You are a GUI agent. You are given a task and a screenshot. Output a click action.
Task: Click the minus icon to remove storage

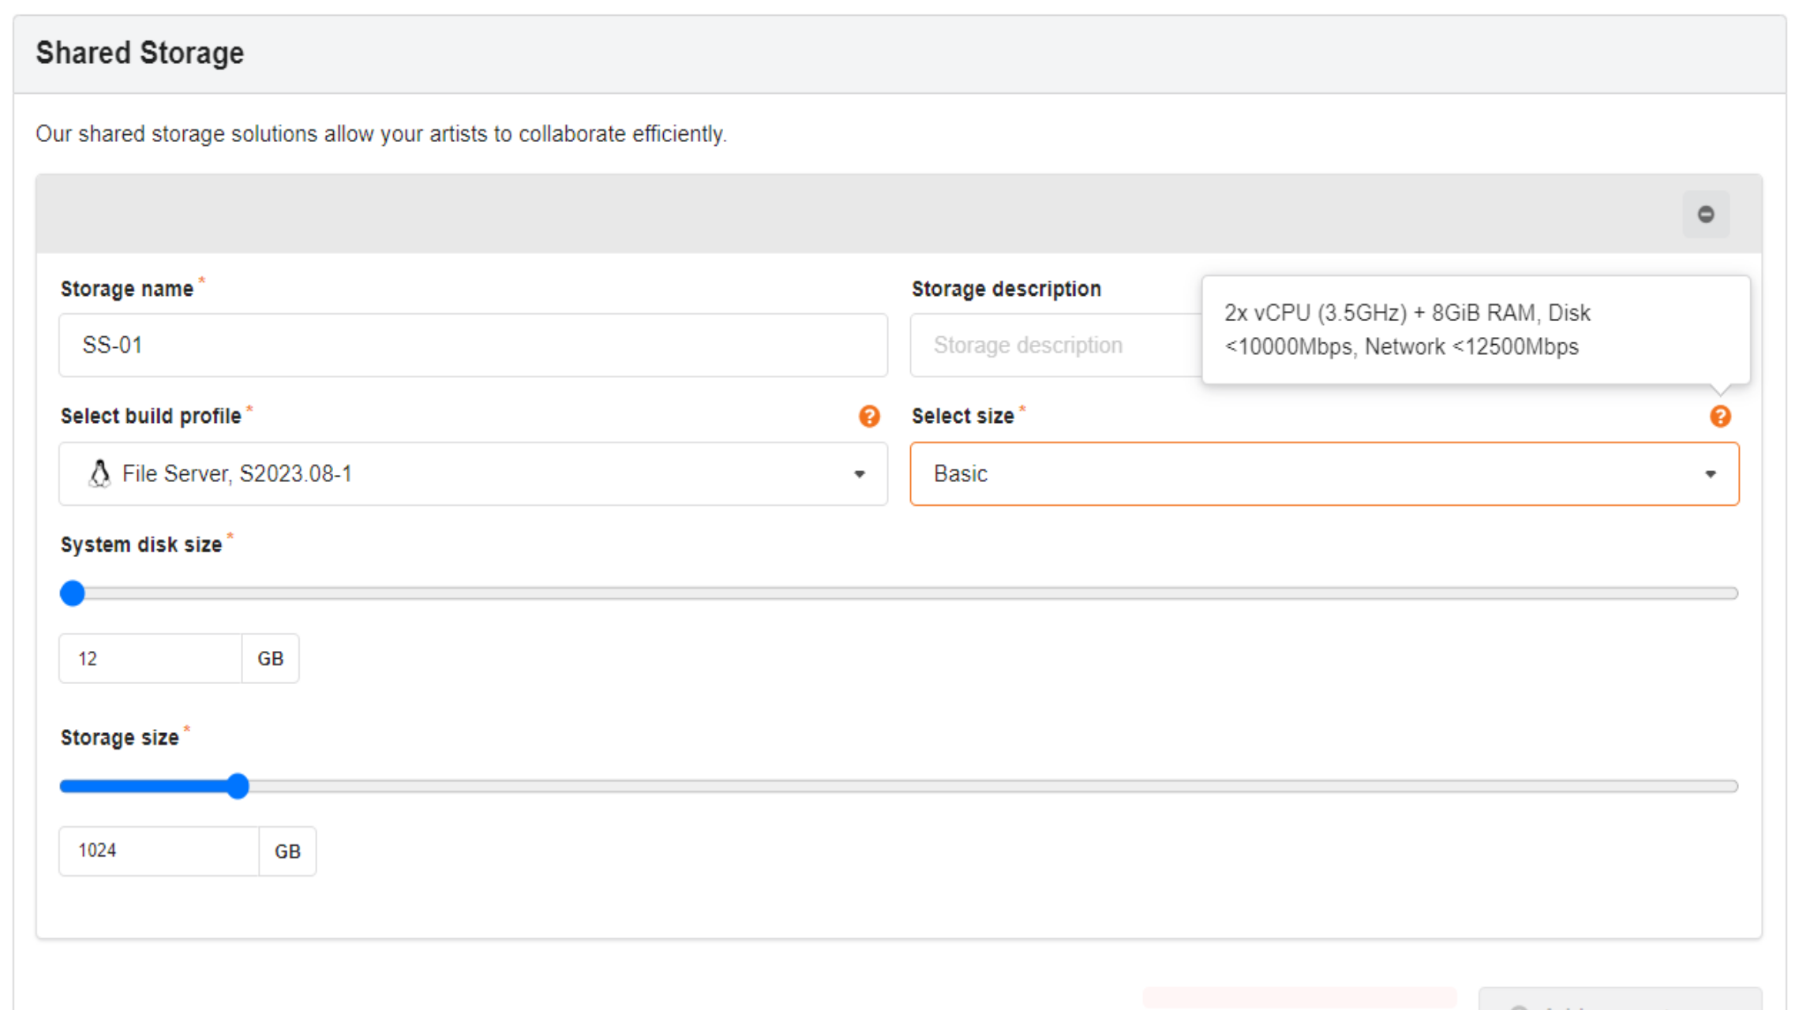1705,214
